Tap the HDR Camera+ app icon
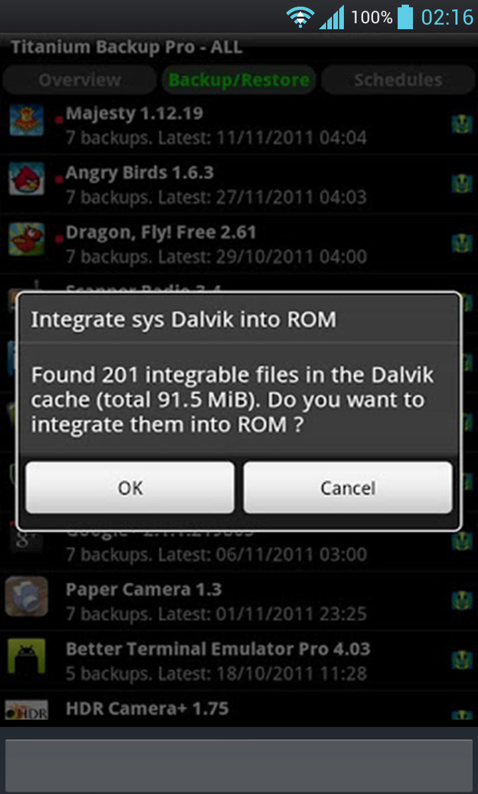 click(x=27, y=710)
